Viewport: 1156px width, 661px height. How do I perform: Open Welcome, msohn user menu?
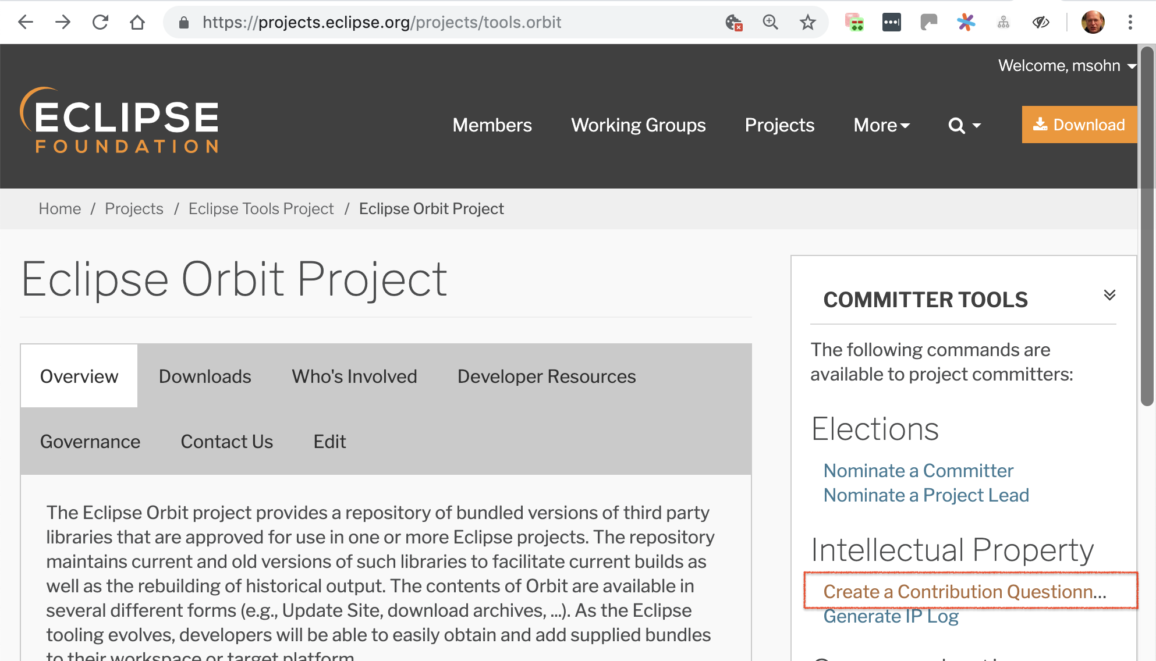pos(1067,66)
